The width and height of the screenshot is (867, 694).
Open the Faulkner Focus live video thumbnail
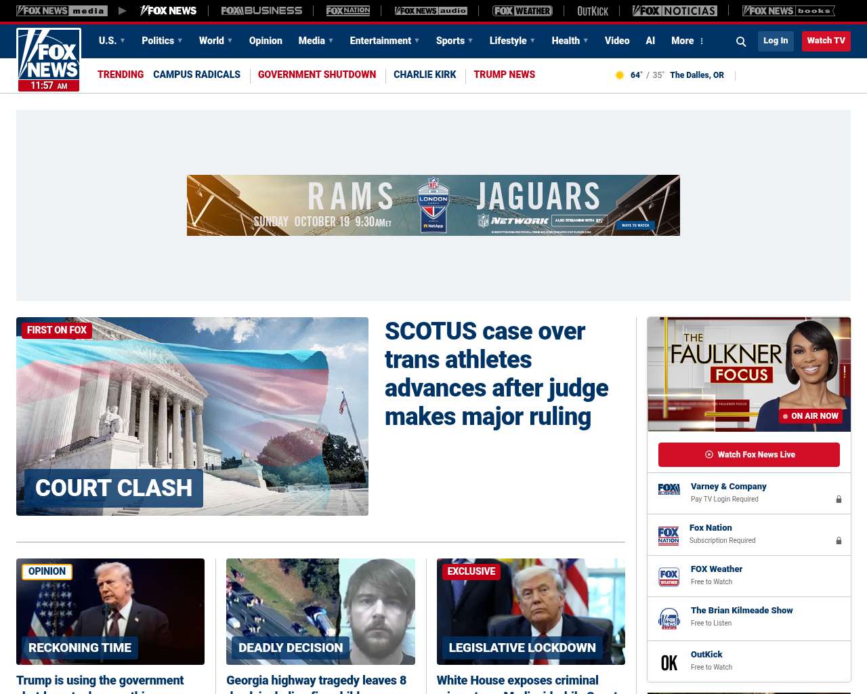coord(749,374)
